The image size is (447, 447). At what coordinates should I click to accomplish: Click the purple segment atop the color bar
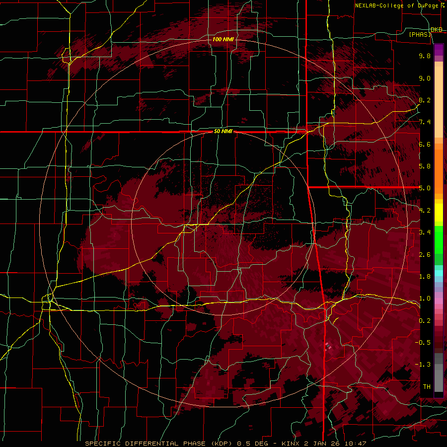pyautogui.click(x=439, y=50)
